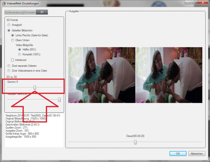The image size is (210, 162).
Task: Click the Ausgabegröße: 1920 x 800 text
Action: tap(21, 137)
